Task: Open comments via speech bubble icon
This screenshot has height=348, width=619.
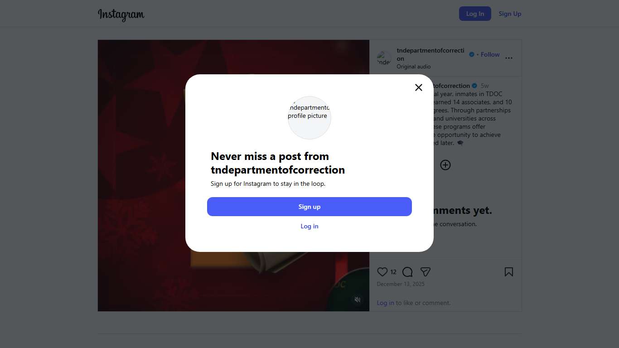Action: (407, 272)
